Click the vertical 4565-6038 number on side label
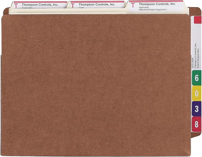This screenshot has height=157, width=202. [x=193, y=63]
